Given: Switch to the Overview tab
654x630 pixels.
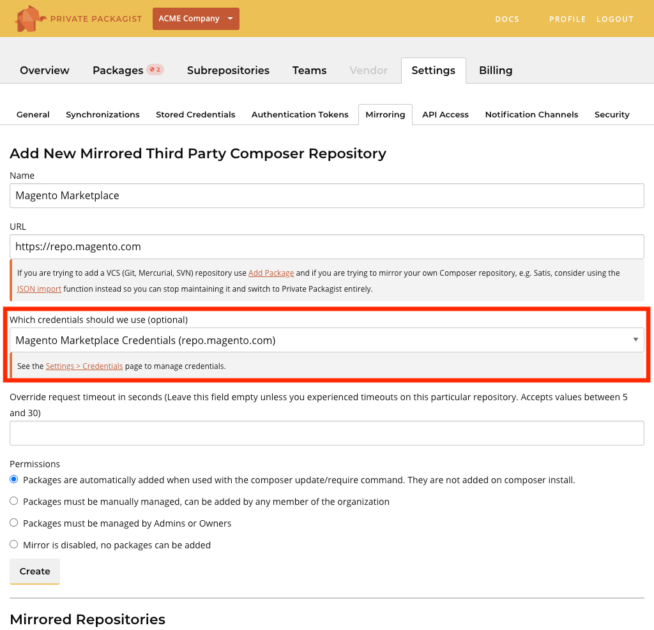Looking at the screenshot, I should pyautogui.click(x=45, y=70).
